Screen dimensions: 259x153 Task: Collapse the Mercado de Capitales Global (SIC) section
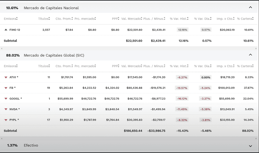pyautogui.click(x=250, y=55)
